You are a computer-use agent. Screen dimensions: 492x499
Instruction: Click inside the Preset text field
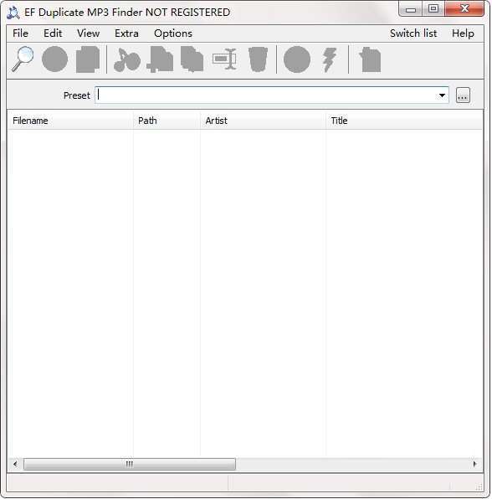click(266, 95)
